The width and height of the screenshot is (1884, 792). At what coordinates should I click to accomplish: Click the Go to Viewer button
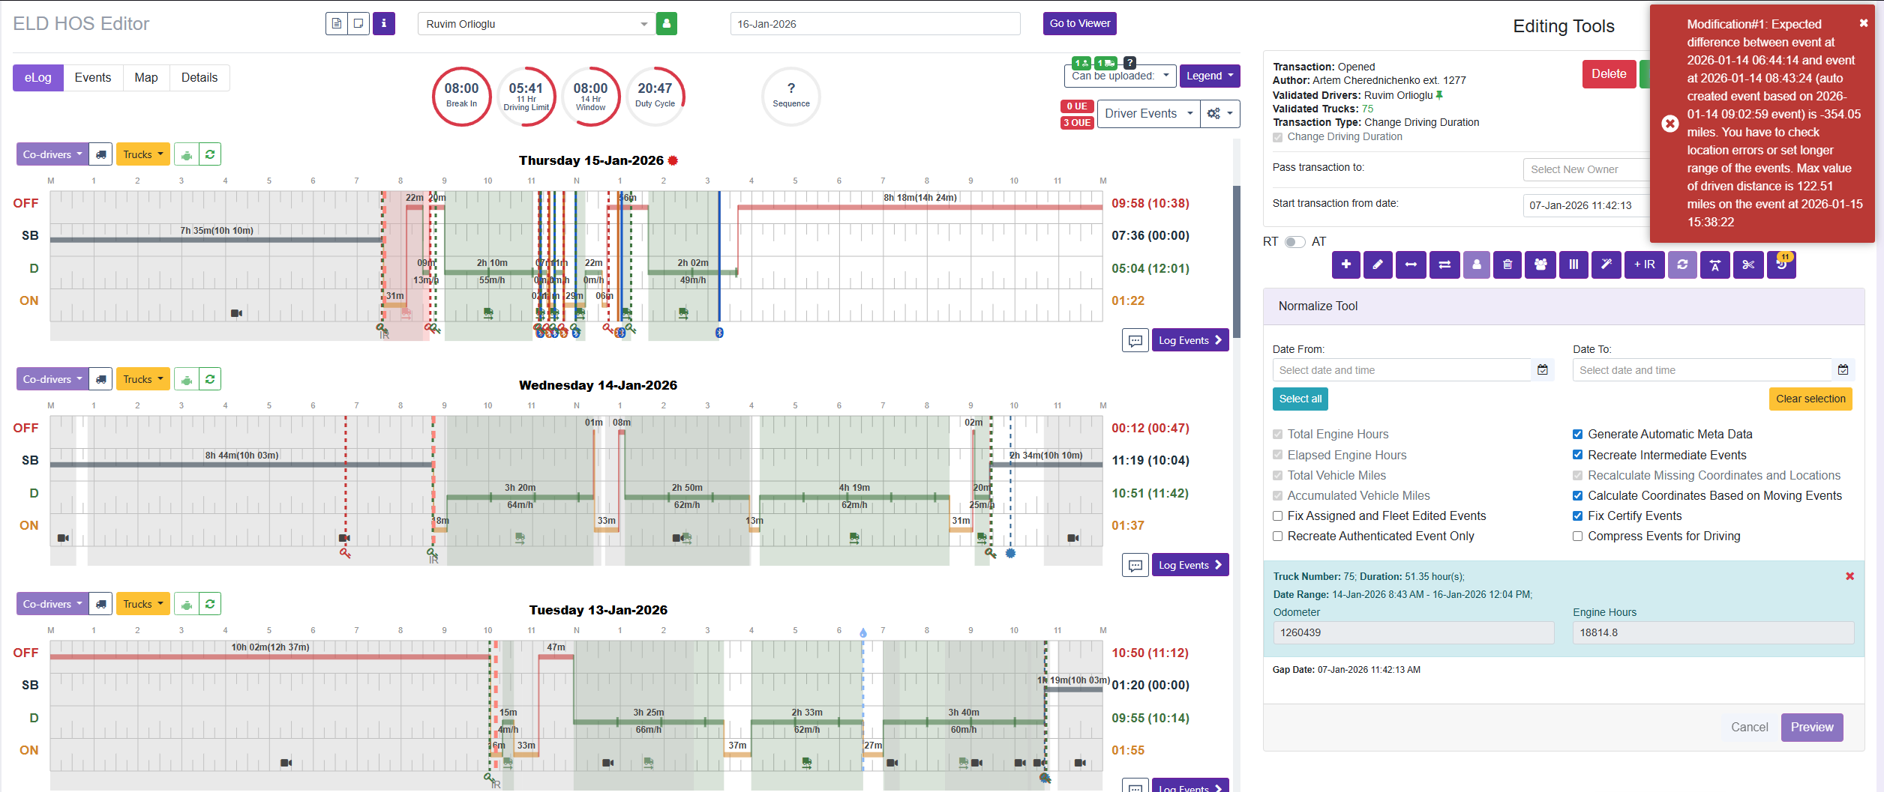coord(1079,24)
